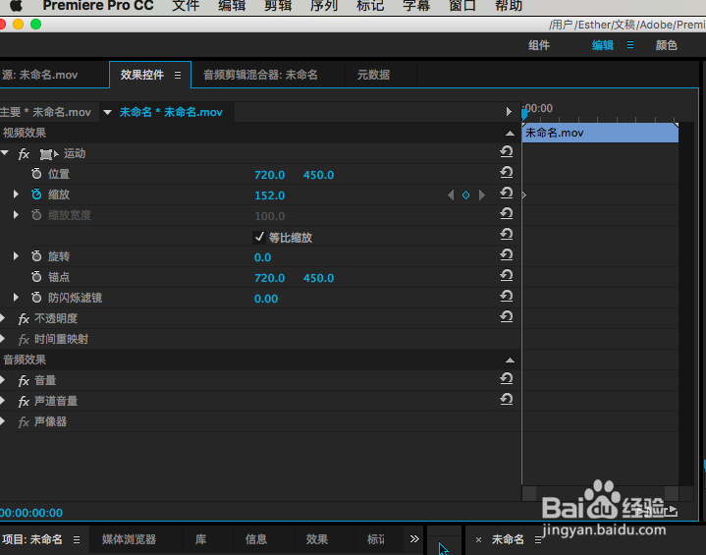Open the Premiere Pro CC app menu
This screenshot has height=555, width=706.
tap(98, 6)
